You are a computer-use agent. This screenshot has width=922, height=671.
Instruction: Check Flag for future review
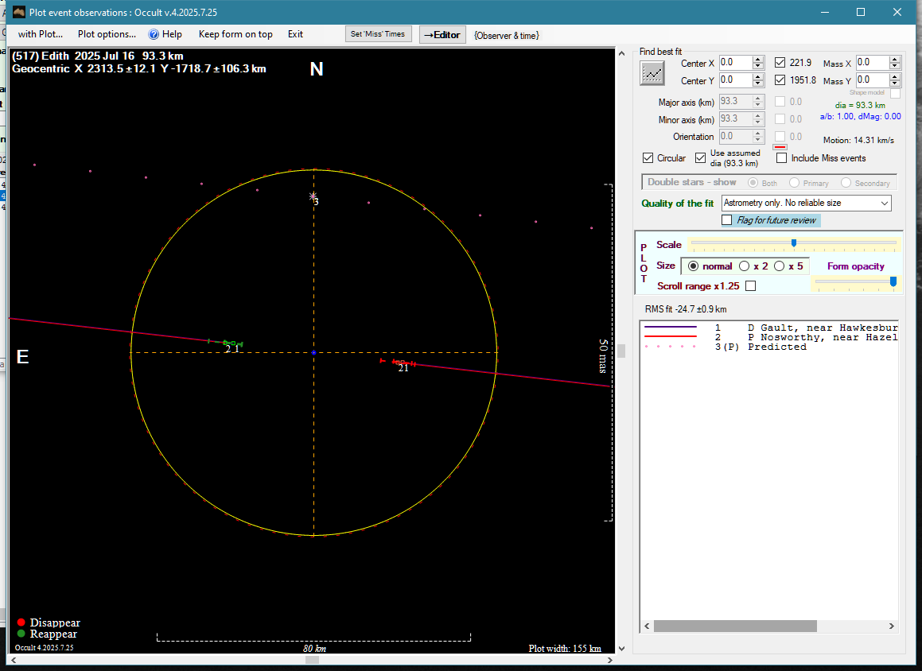click(x=727, y=220)
